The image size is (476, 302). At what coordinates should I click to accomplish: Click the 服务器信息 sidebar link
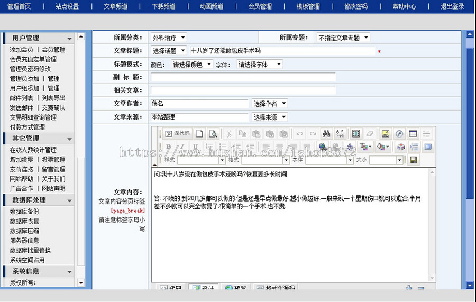pos(24,241)
